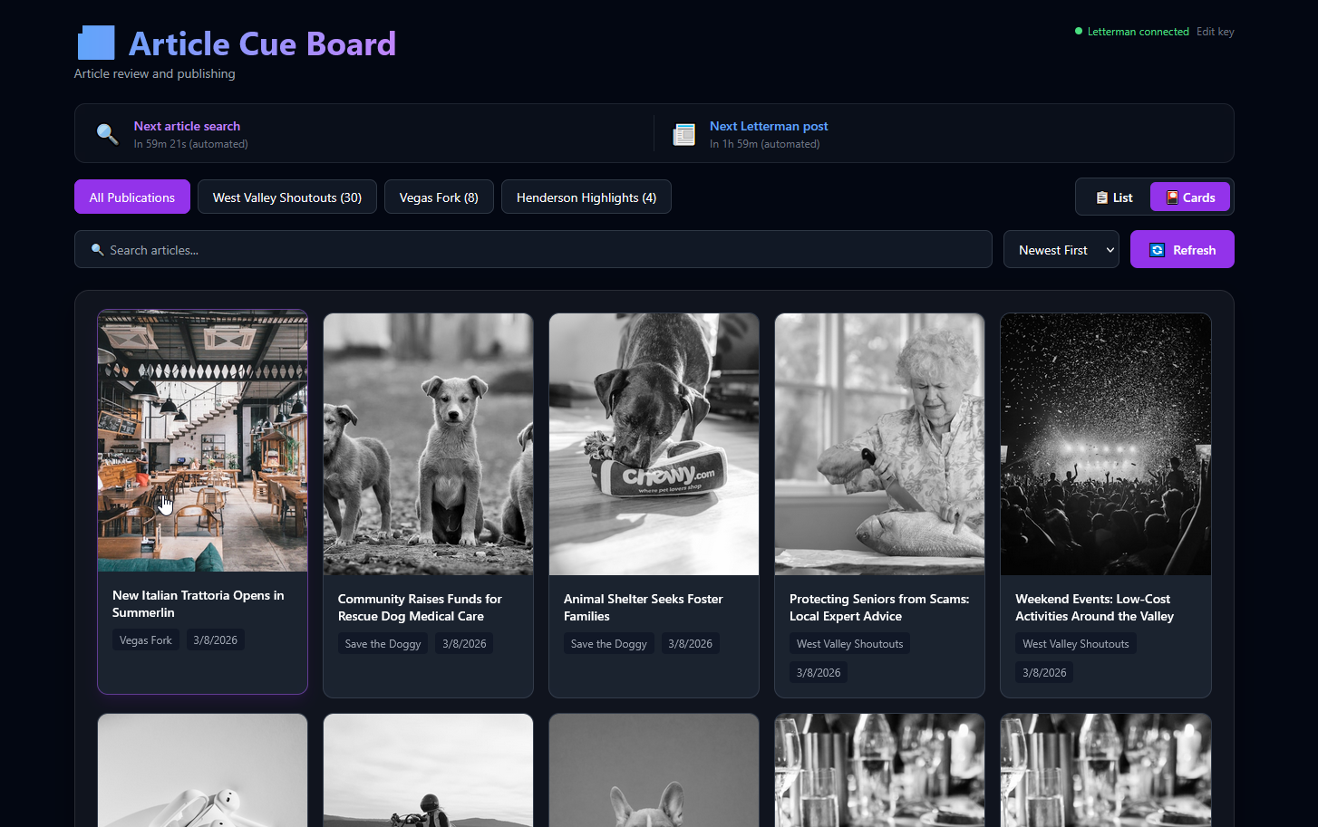Click the search icon in search field
Image resolution: width=1318 pixels, height=827 pixels.
[x=97, y=250]
